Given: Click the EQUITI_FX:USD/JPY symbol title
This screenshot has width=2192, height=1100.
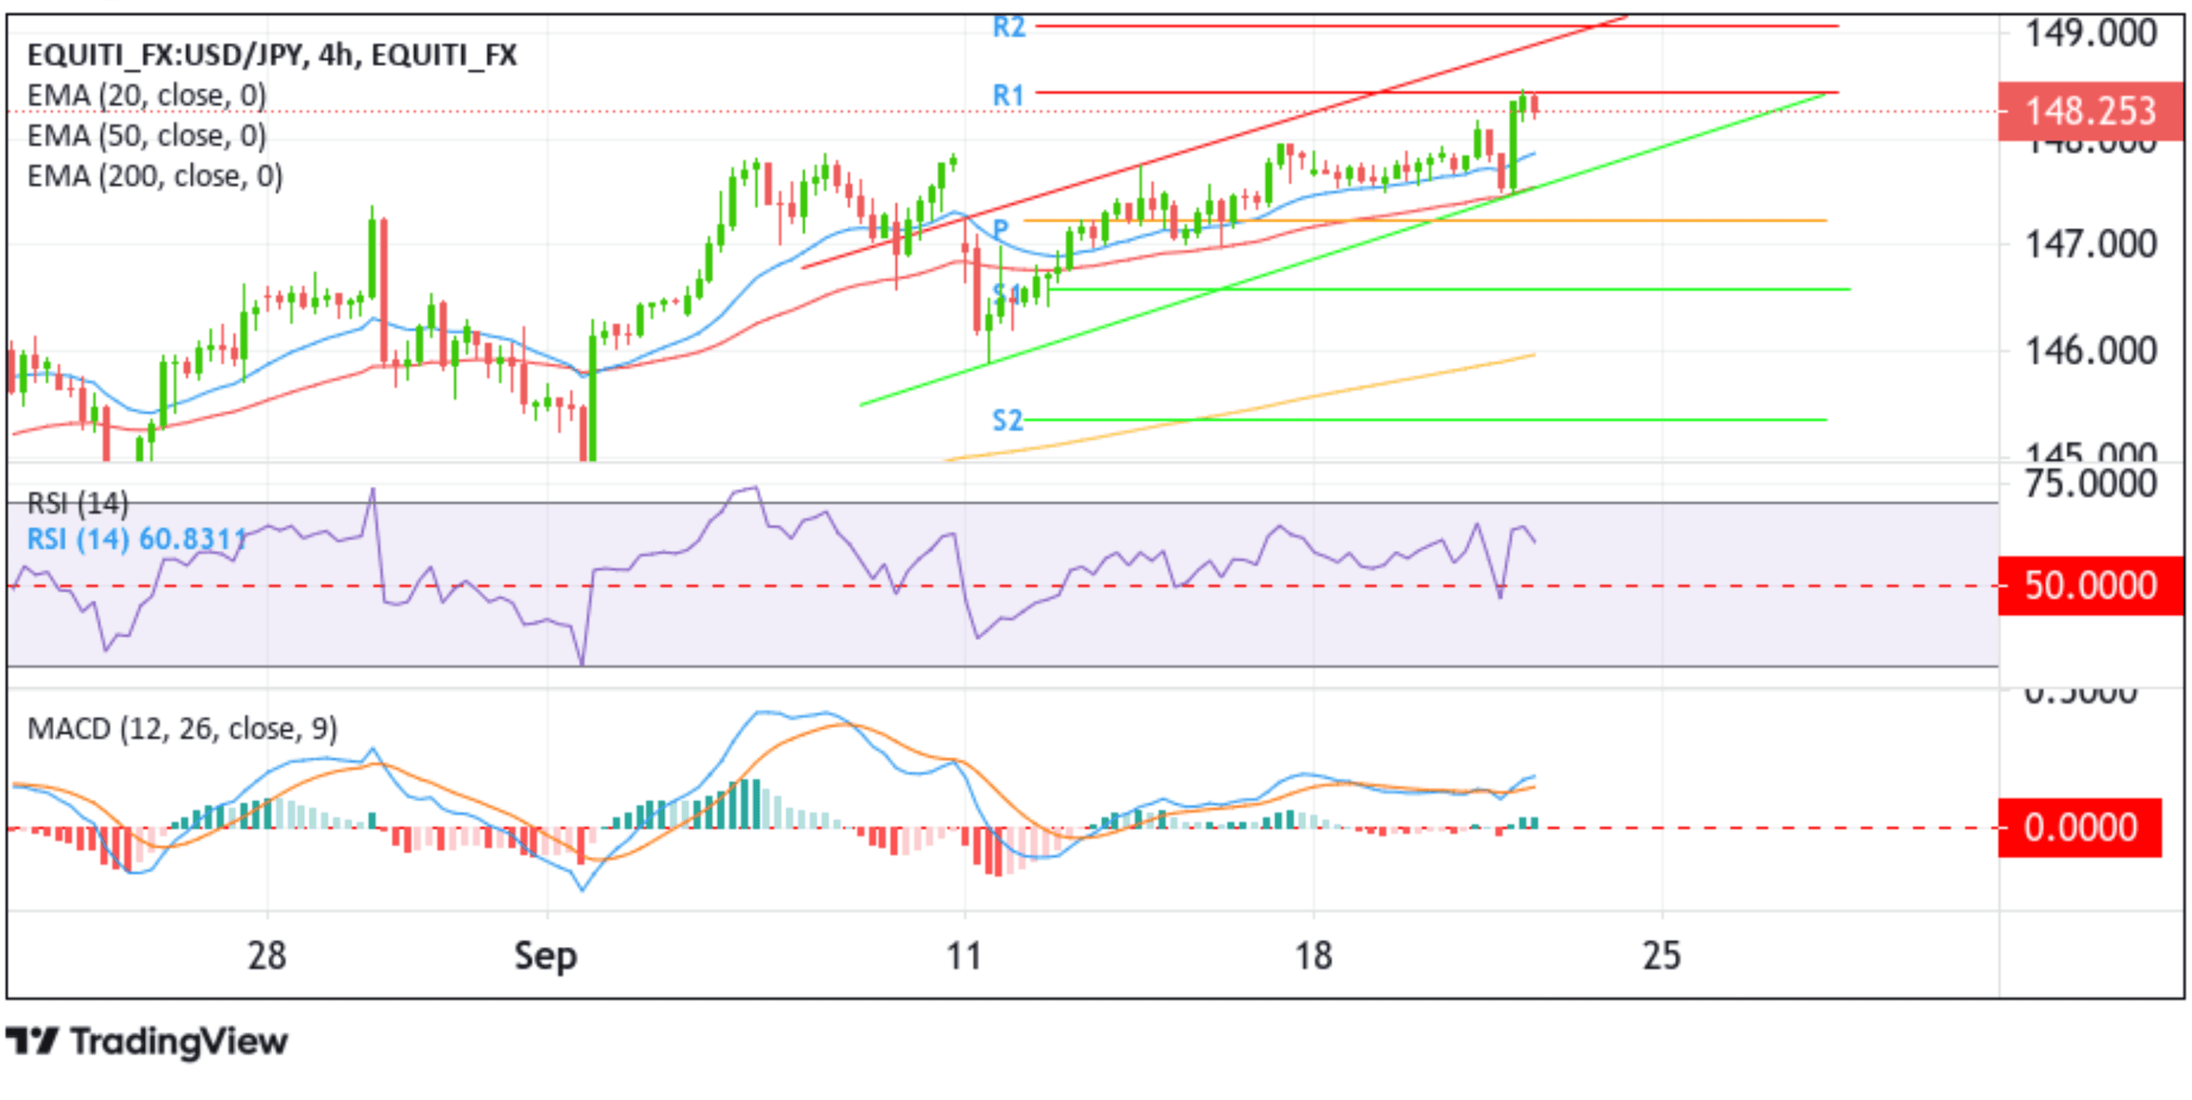Looking at the screenshot, I should (x=272, y=55).
